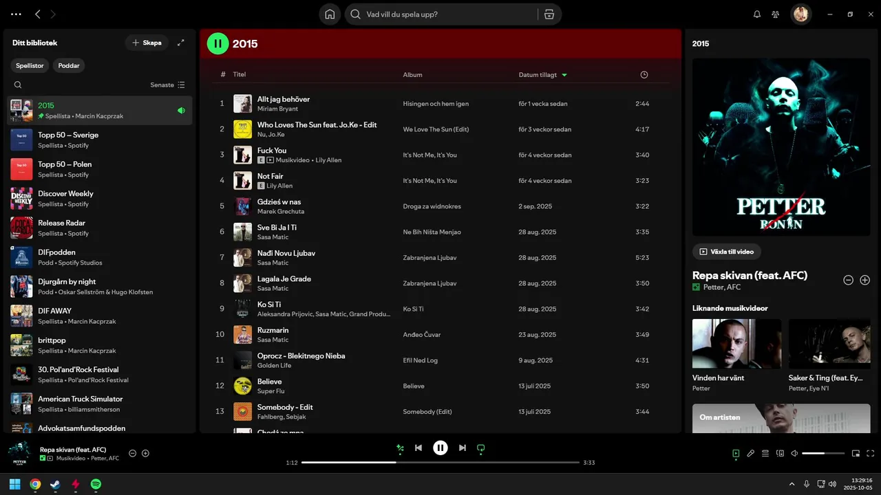Connect to a device
Viewport: 881px width, 495px height.
780,453
